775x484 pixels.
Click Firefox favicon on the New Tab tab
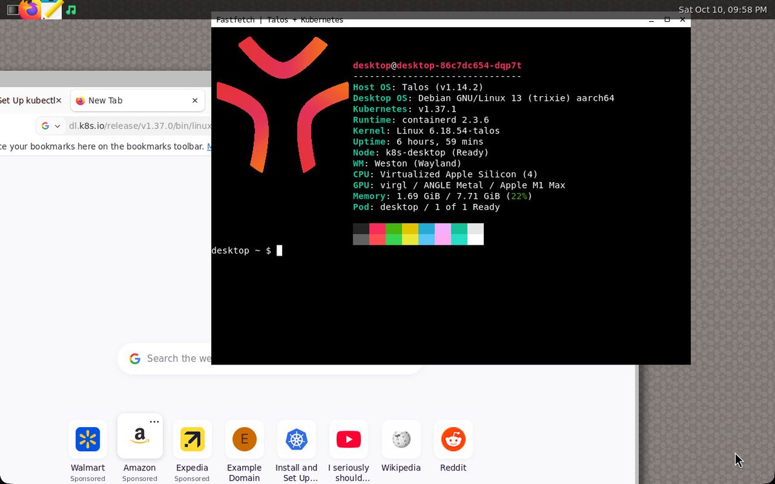(80, 101)
